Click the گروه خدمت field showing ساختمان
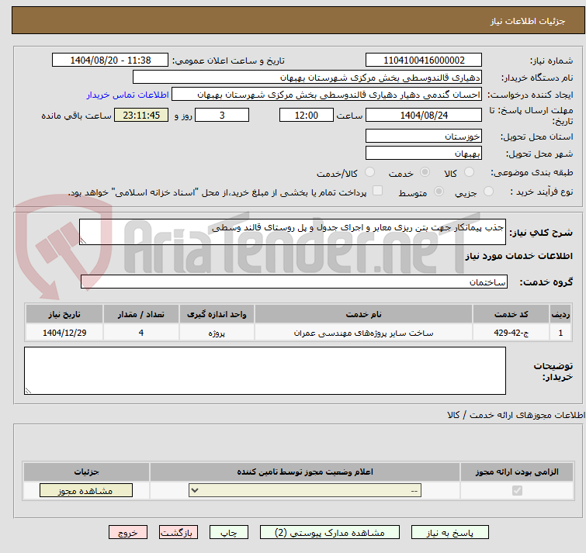The width and height of the screenshot is (586, 553). pyautogui.click(x=293, y=282)
